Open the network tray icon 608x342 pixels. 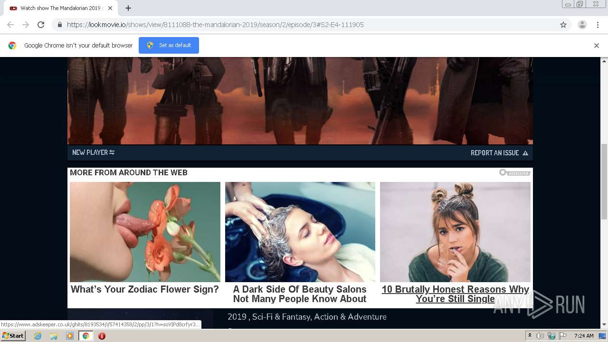pos(551,336)
